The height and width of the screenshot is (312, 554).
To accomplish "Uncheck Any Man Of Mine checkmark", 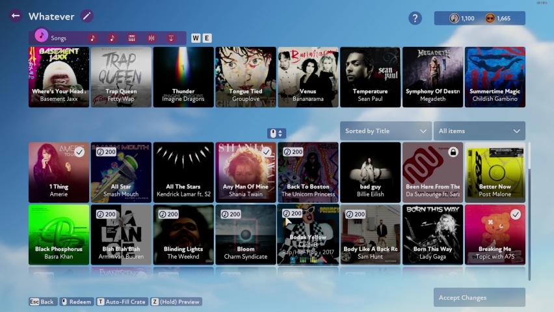I will (x=267, y=152).
